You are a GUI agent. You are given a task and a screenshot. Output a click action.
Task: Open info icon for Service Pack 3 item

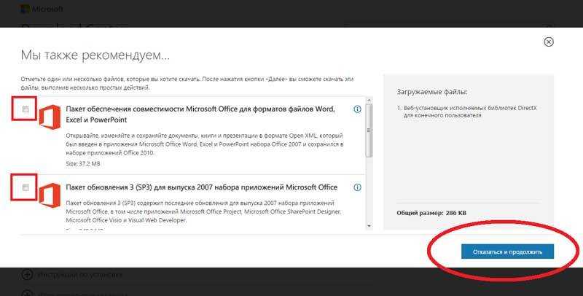pos(357,187)
